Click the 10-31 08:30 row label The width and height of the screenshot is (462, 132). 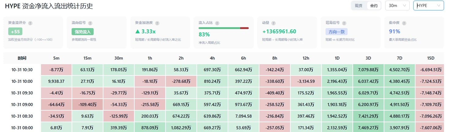pyautogui.click(x=22, y=116)
